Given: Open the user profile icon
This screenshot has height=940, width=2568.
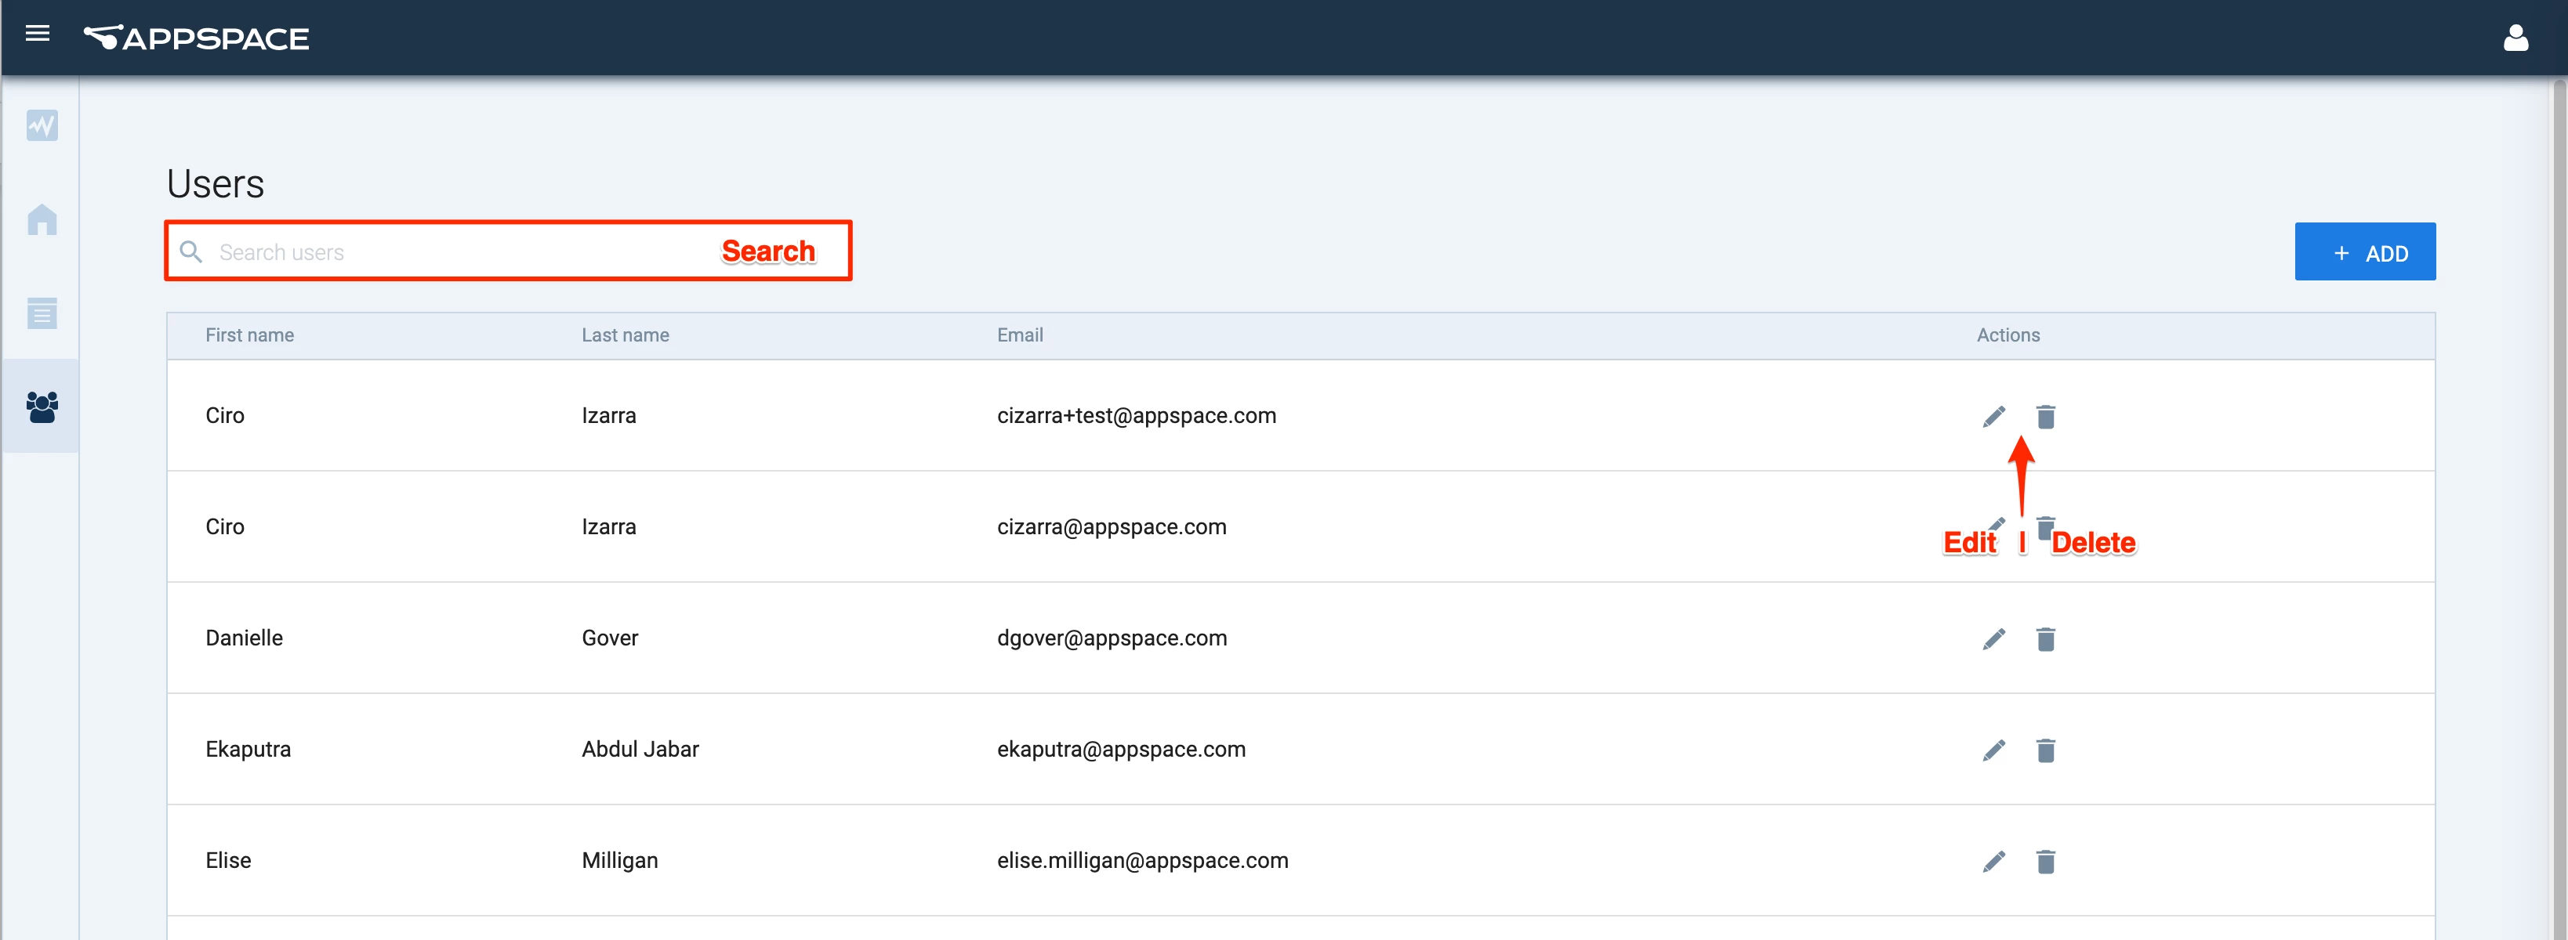Looking at the screenshot, I should coord(2515,39).
